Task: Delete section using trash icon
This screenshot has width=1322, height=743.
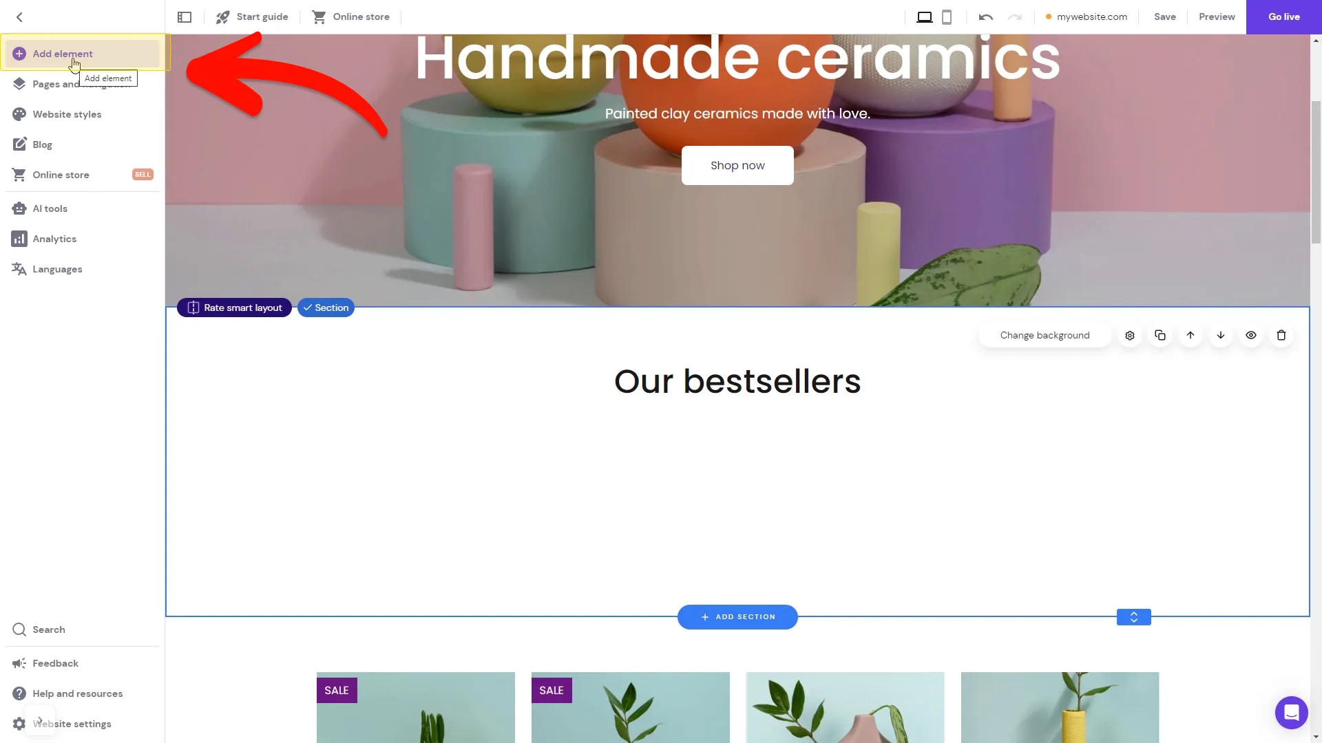Action: (1281, 335)
